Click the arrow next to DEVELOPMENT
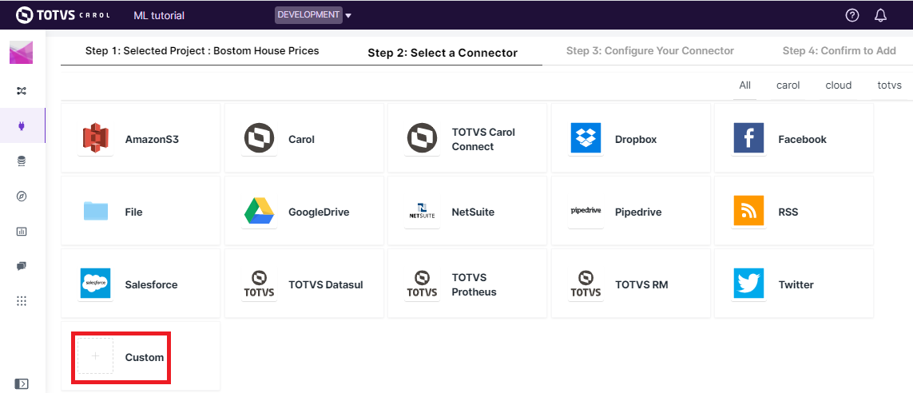This screenshot has width=913, height=393. [x=348, y=16]
